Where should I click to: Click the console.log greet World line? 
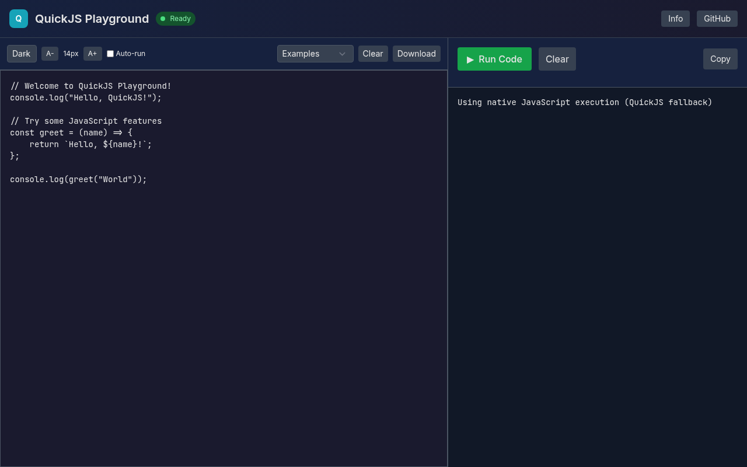(x=78, y=179)
